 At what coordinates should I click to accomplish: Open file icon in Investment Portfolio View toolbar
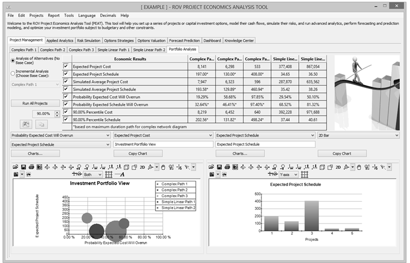click(15, 167)
